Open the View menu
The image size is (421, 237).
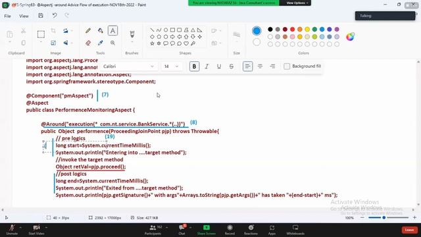point(24,16)
